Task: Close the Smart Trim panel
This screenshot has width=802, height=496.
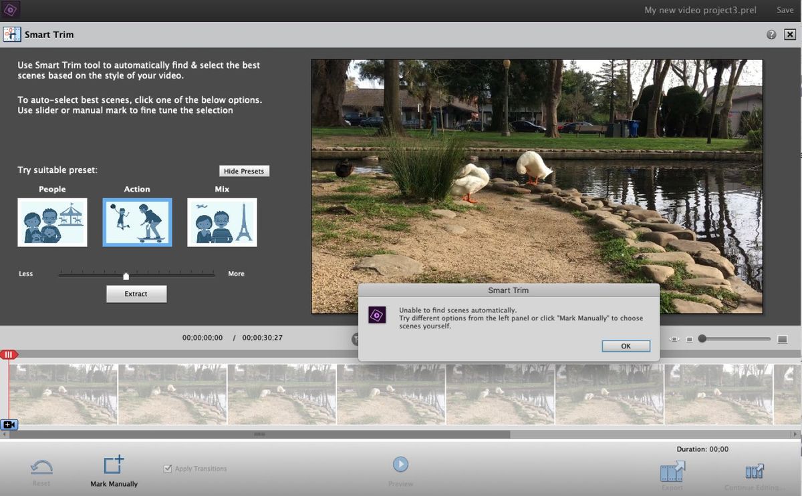Action: (x=791, y=35)
